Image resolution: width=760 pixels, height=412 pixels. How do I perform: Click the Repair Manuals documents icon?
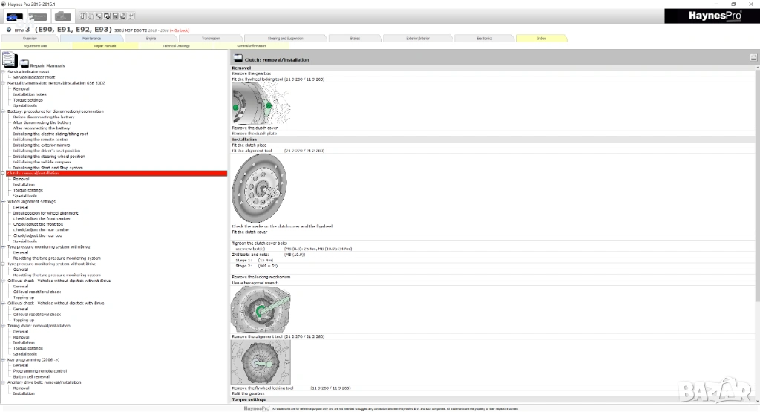click(11, 62)
